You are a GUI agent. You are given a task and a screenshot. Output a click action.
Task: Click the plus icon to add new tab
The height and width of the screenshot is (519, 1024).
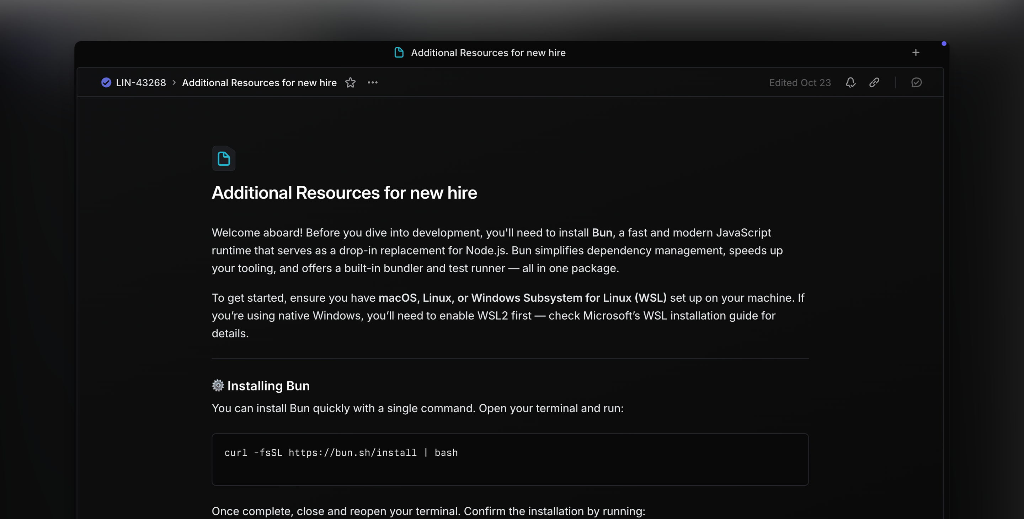pos(916,53)
